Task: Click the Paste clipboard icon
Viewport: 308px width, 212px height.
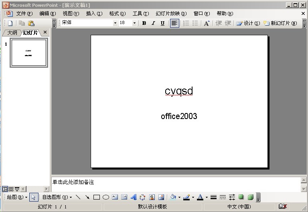Action: [x=31, y=23]
